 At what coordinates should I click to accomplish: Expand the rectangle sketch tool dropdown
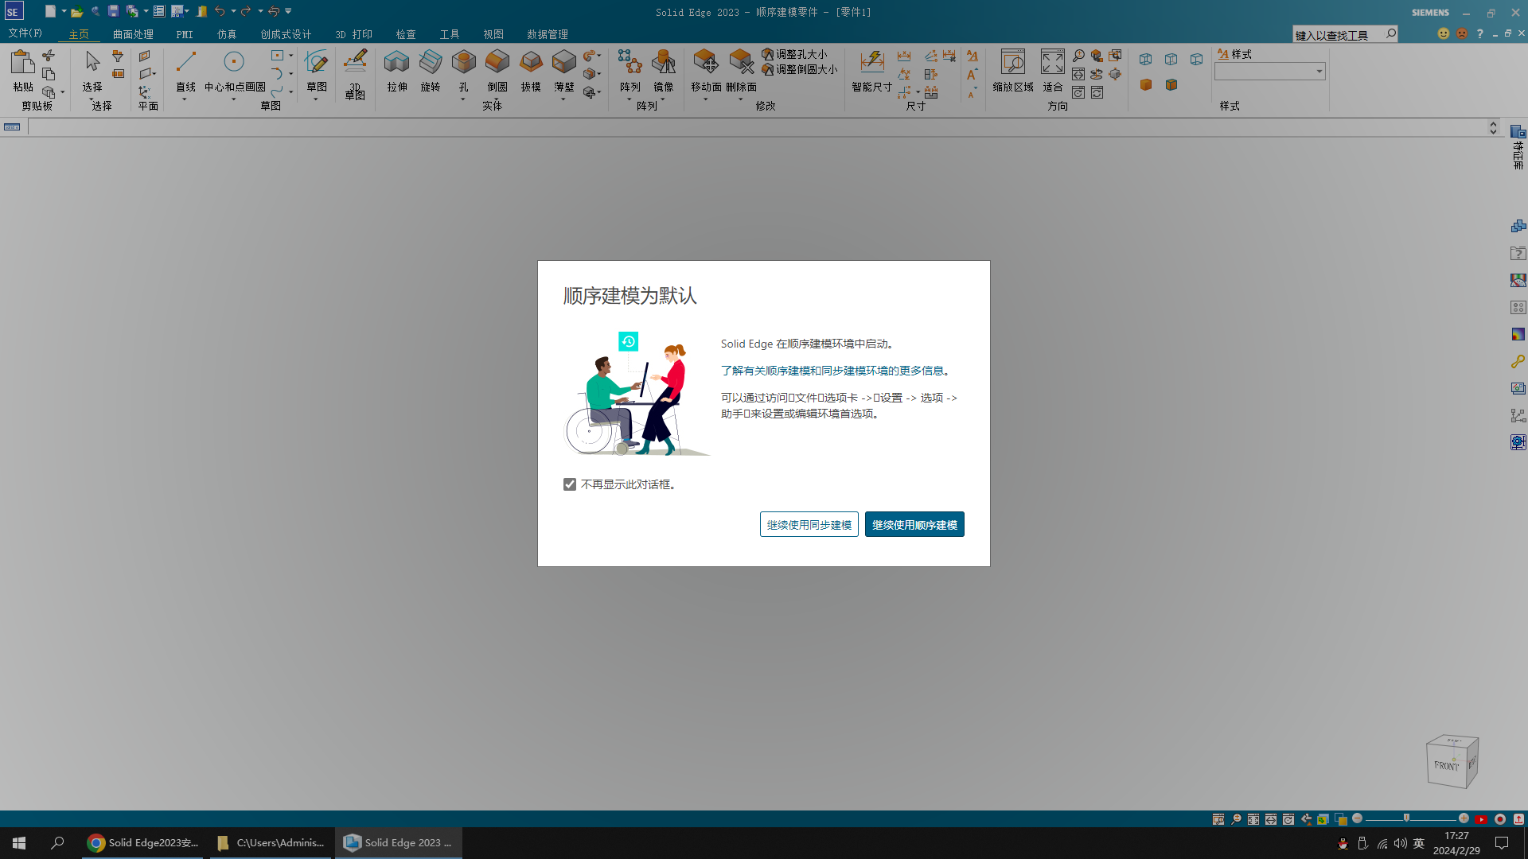click(291, 56)
